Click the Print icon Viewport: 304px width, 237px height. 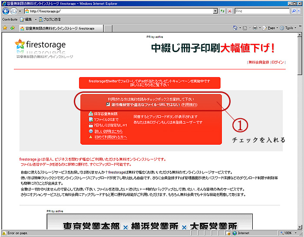point(255,28)
